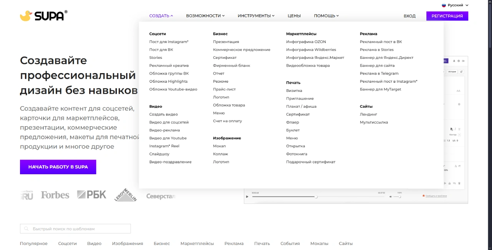This screenshot has height=250, width=492.
Task: Click the Forbes logo
Action: (x=55, y=195)
